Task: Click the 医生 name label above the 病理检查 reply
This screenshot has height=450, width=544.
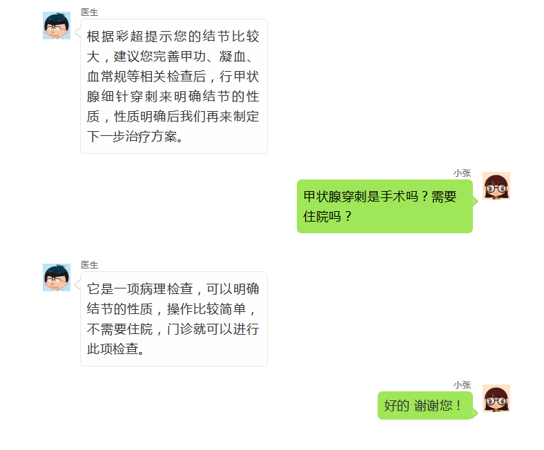Action: (x=90, y=265)
